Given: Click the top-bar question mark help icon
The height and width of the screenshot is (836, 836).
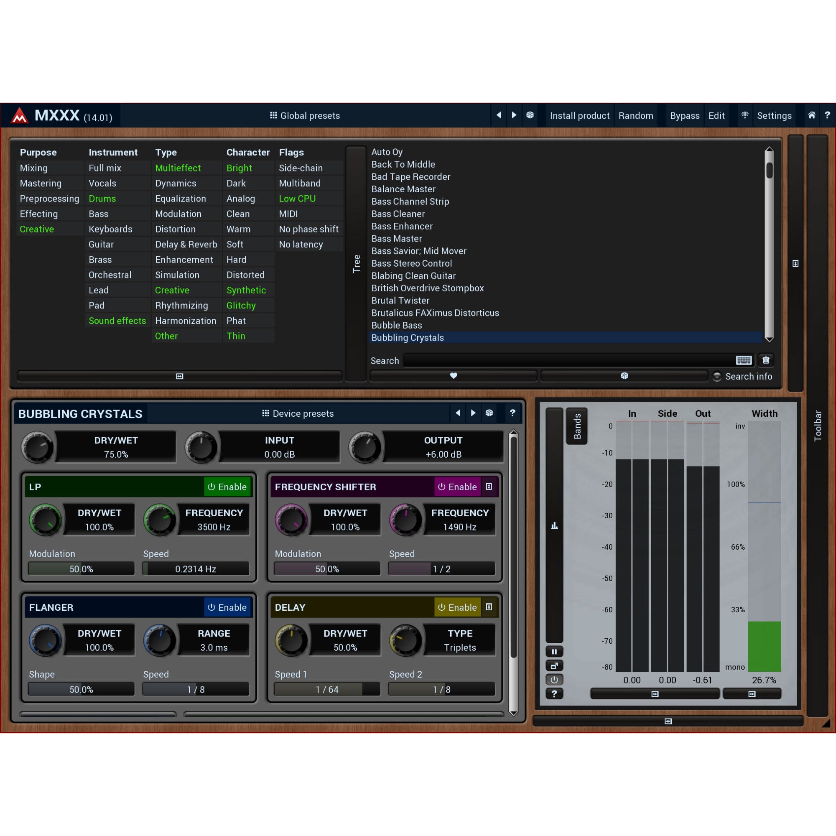Looking at the screenshot, I should click(x=827, y=115).
